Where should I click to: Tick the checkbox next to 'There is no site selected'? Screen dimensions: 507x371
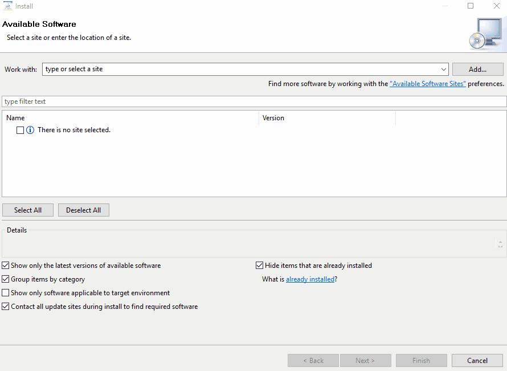coord(21,130)
